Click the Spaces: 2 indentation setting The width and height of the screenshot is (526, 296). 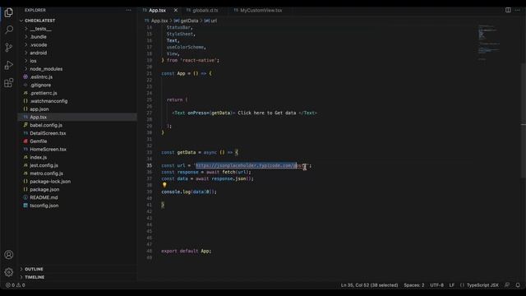414,285
